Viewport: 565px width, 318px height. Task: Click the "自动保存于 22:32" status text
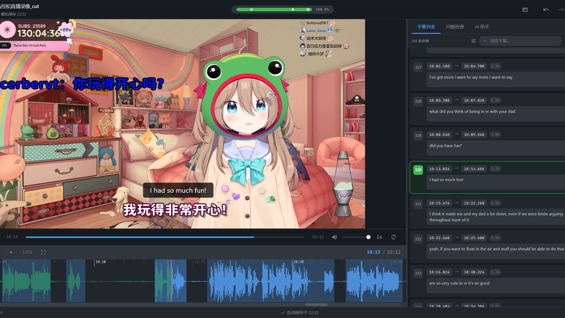(302, 313)
